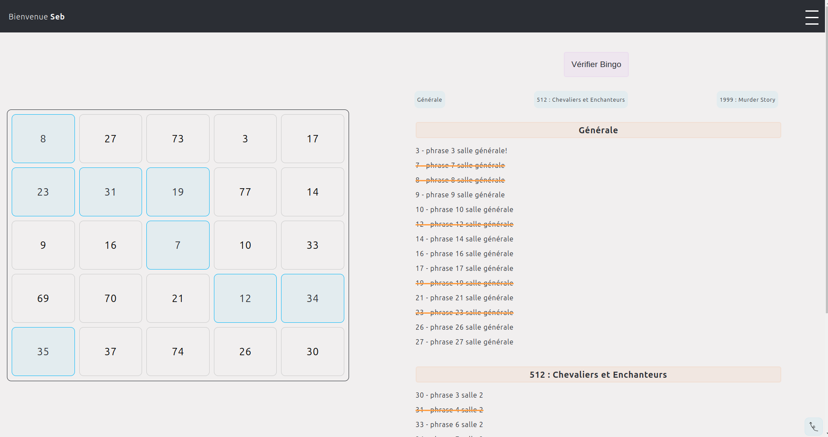Click the phrase 3 salle générale entry
This screenshot has width=828, height=437.
coord(461,151)
